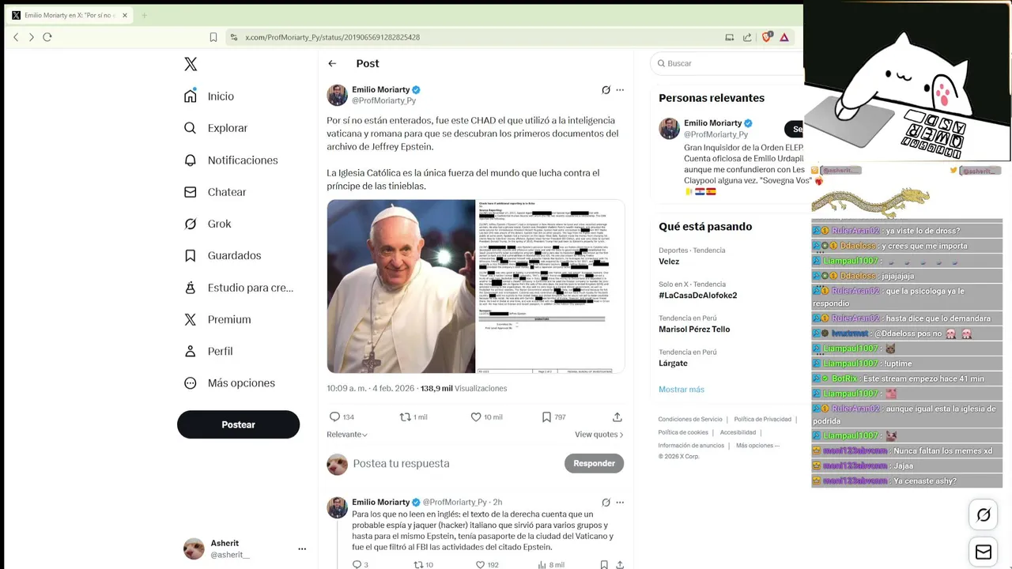
Task: Click Mostrar más under trends
Action: point(682,389)
